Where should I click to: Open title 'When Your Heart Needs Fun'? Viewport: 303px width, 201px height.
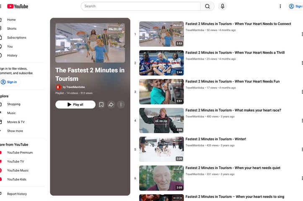pyautogui.click(x=233, y=81)
